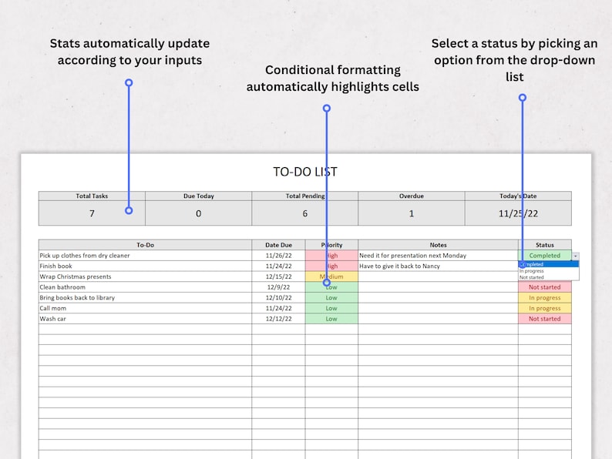The width and height of the screenshot is (612, 459).
Task: Click 'Not started' status for Clean bathroom
Action: 545,287
